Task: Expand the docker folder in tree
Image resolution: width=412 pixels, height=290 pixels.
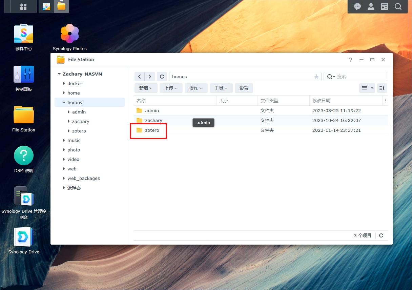Action: (64, 83)
